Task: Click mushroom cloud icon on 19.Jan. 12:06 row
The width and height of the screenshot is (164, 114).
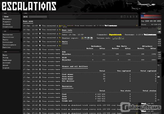Action: (x=40, y=30)
